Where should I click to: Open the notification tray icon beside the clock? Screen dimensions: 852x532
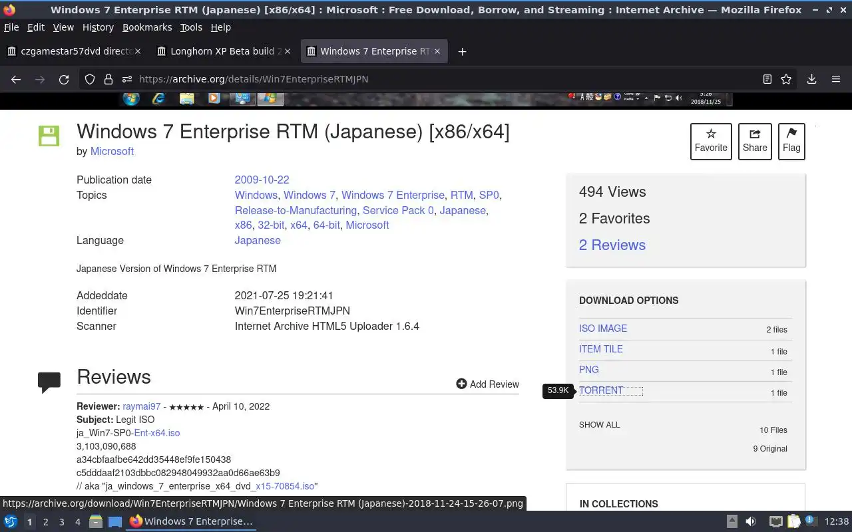(811, 522)
